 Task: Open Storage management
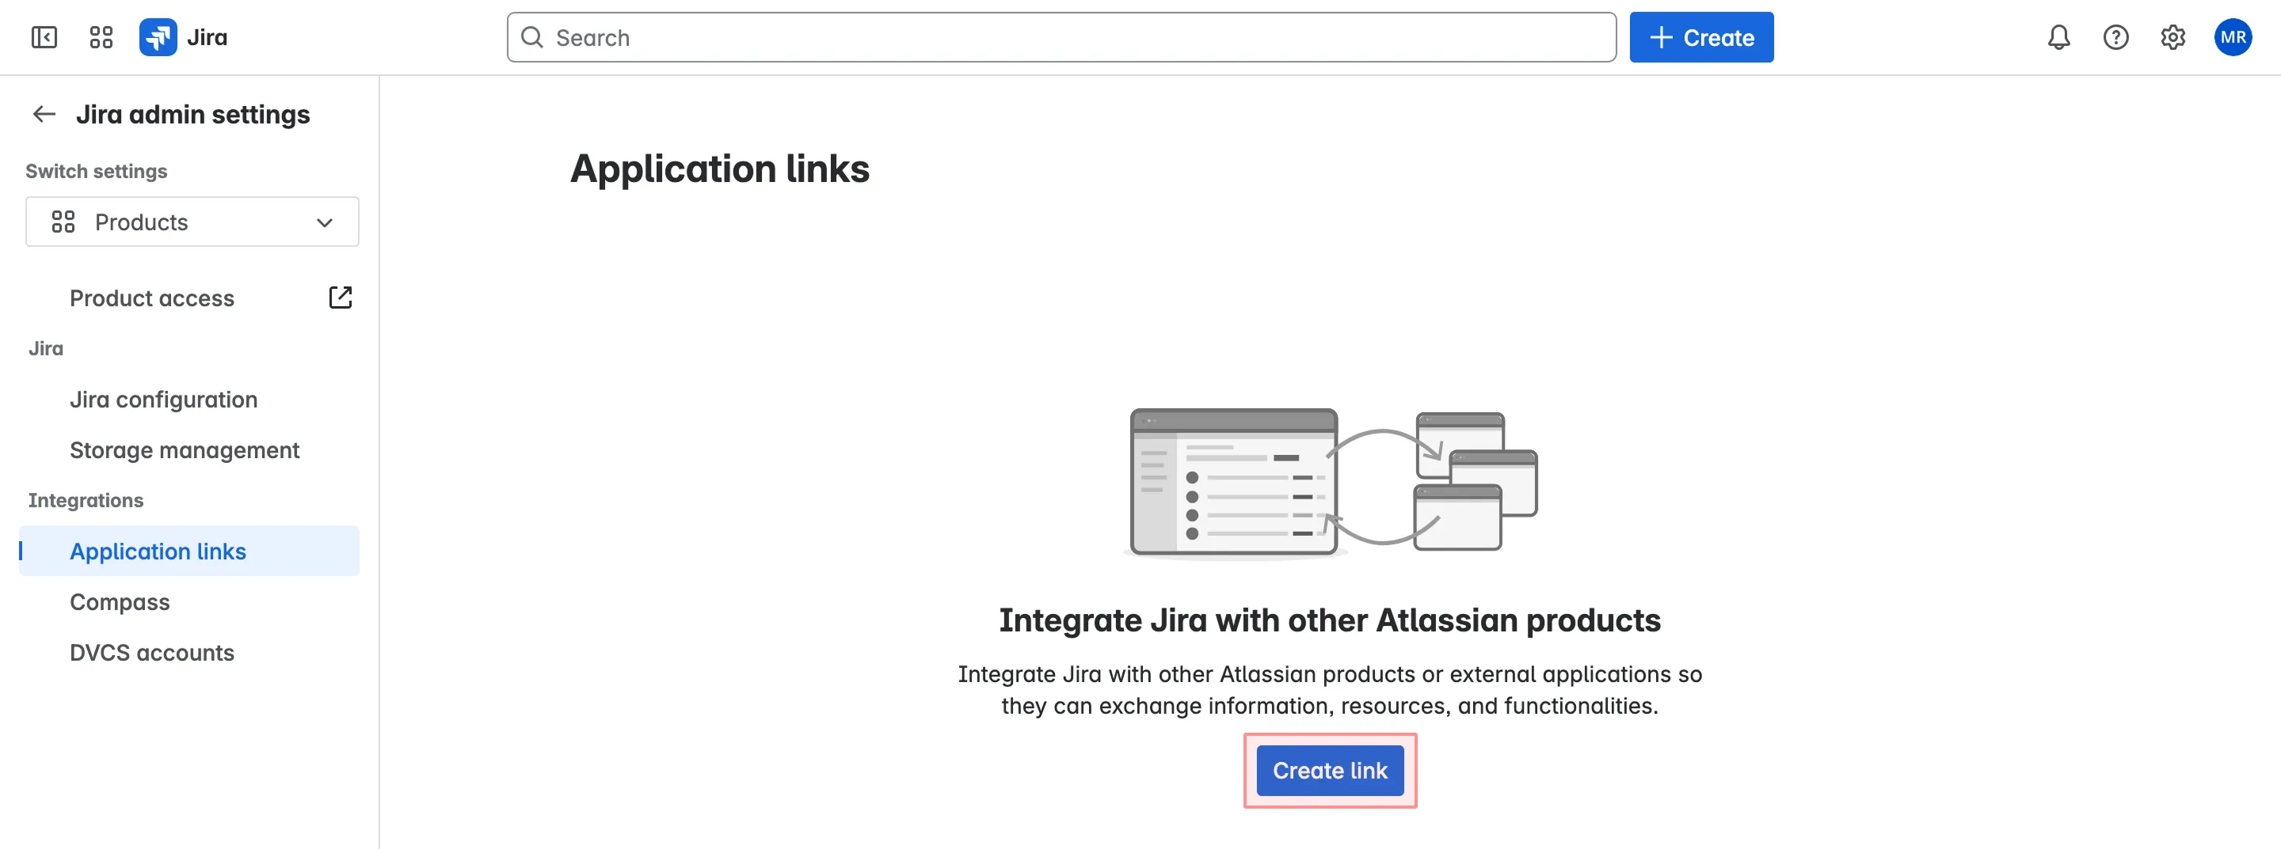click(185, 449)
